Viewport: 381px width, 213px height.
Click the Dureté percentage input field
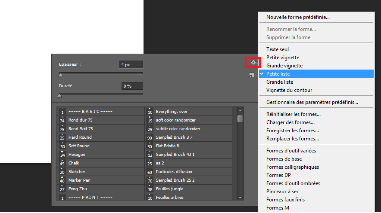tap(132, 86)
